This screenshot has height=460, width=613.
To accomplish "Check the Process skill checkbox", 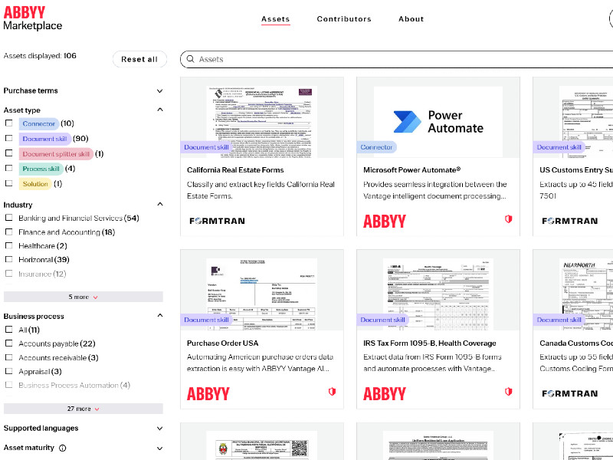I will point(9,168).
